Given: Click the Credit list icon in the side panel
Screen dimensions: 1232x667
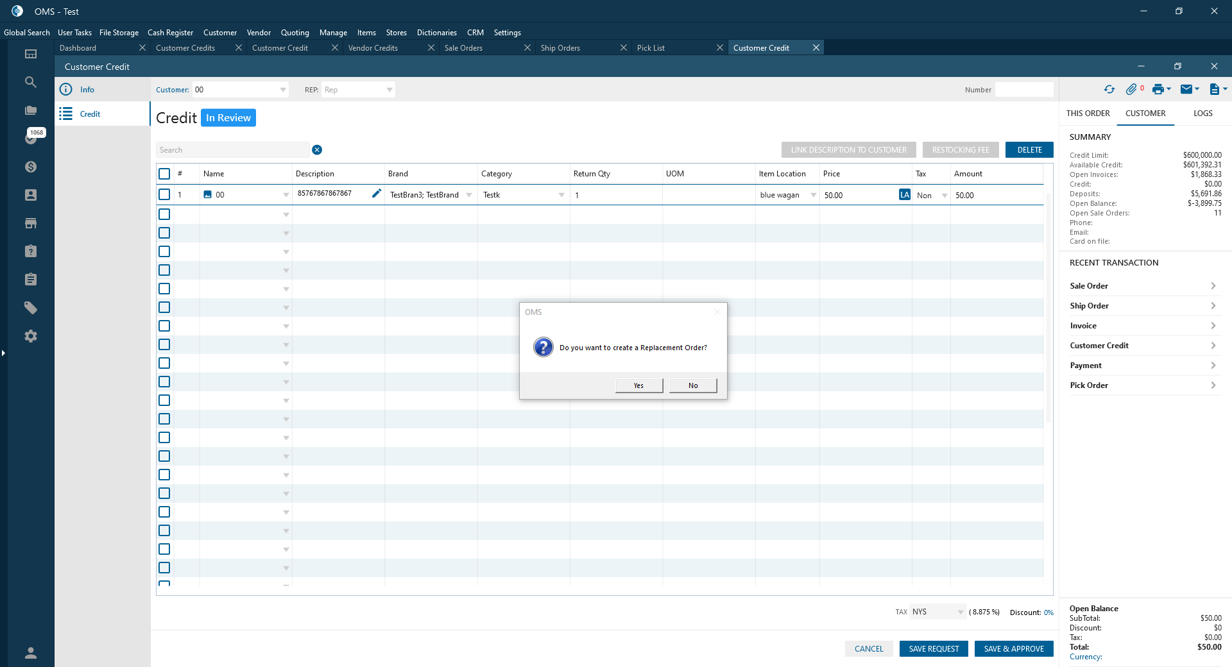Looking at the screenshot, I should coord(65,114).
